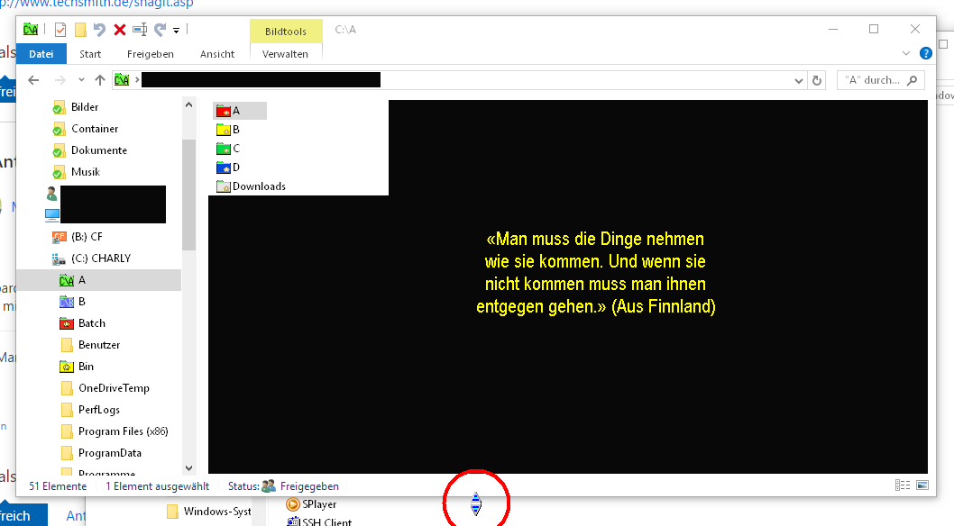Click the yellow Bin folder icon

tap(67, 367)
